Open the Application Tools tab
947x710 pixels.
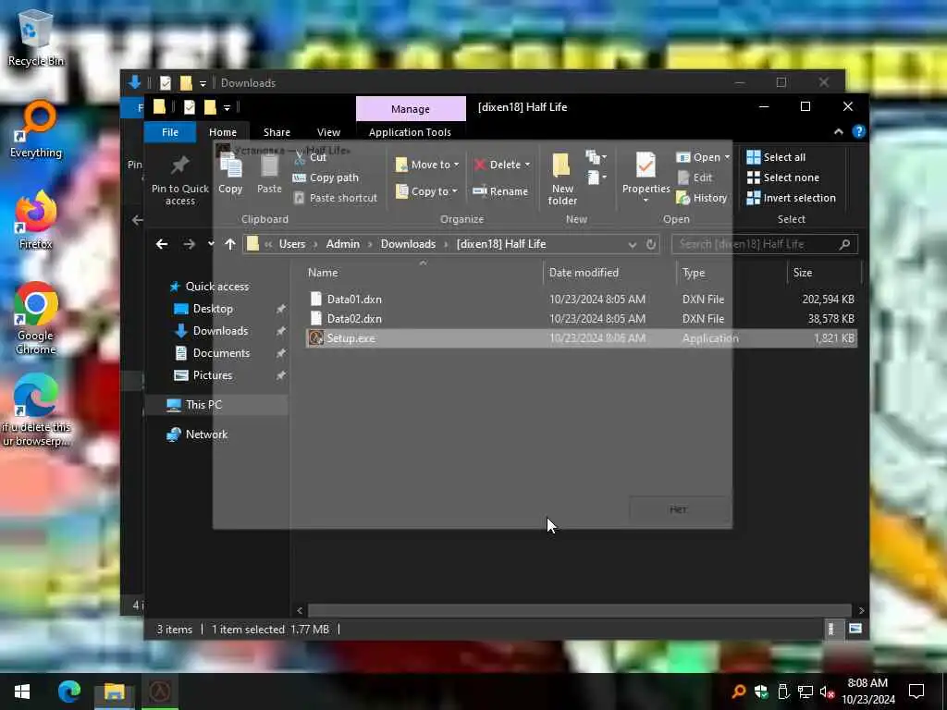click(x=410, y=132)
